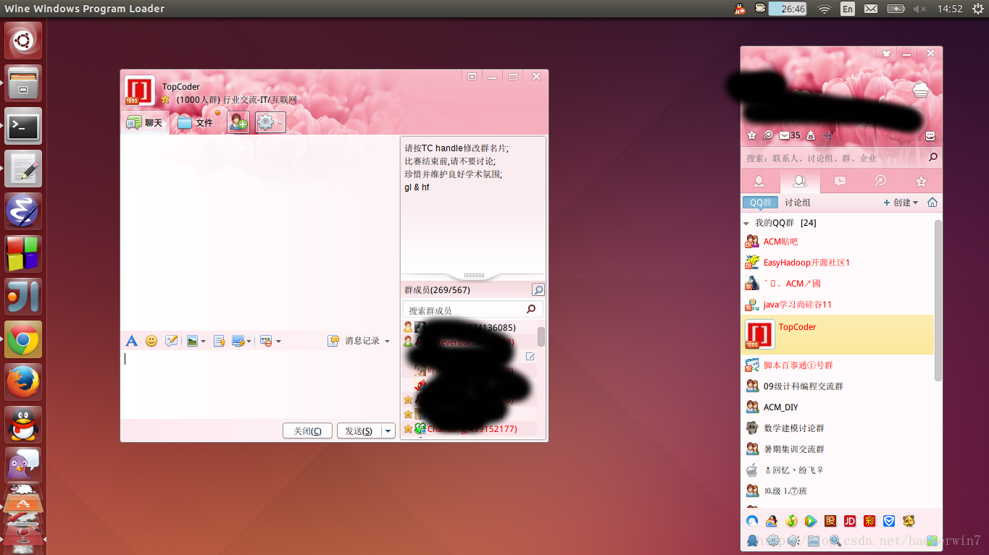Click the plus icon beside the mailbox

(827, 135)
